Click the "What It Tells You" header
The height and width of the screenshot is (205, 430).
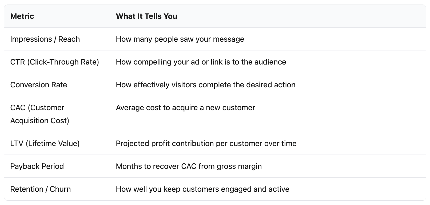click(x=146, y=16)
